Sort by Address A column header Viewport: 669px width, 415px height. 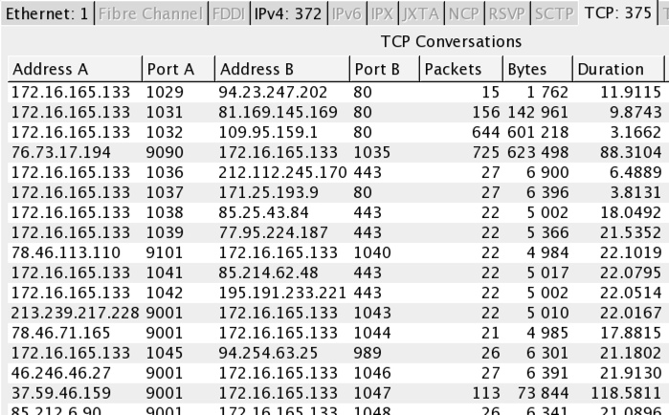(74, 69)
